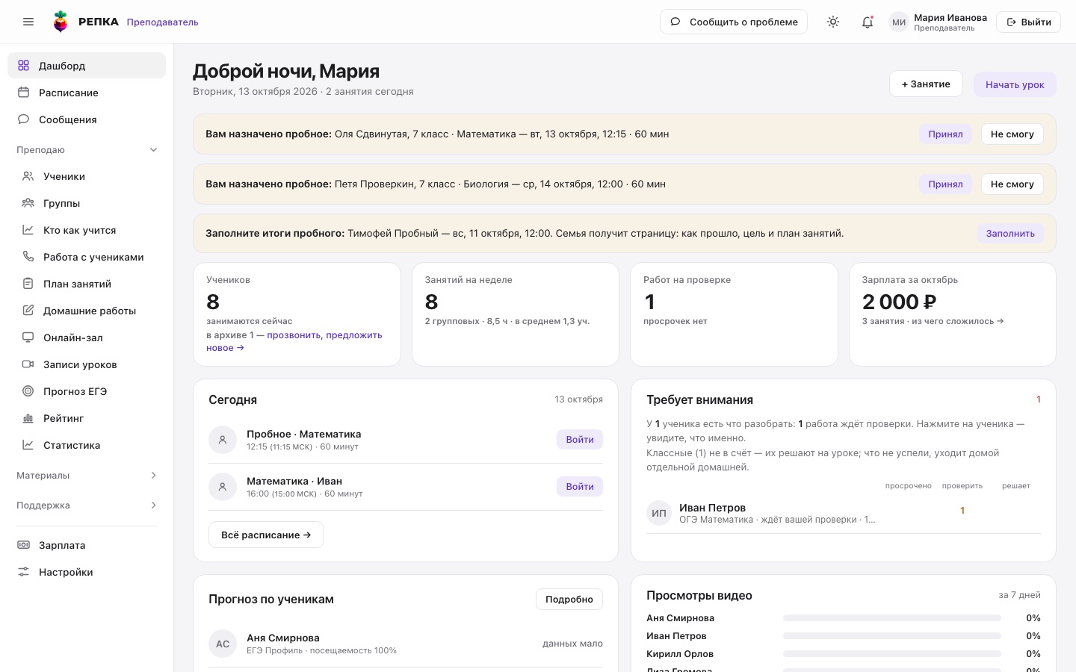Image resolution: width=1076 pixels, height=672 pixels.
Task: Select Иван Петров row in Требует внимания
Action: [x=844, y=513]
